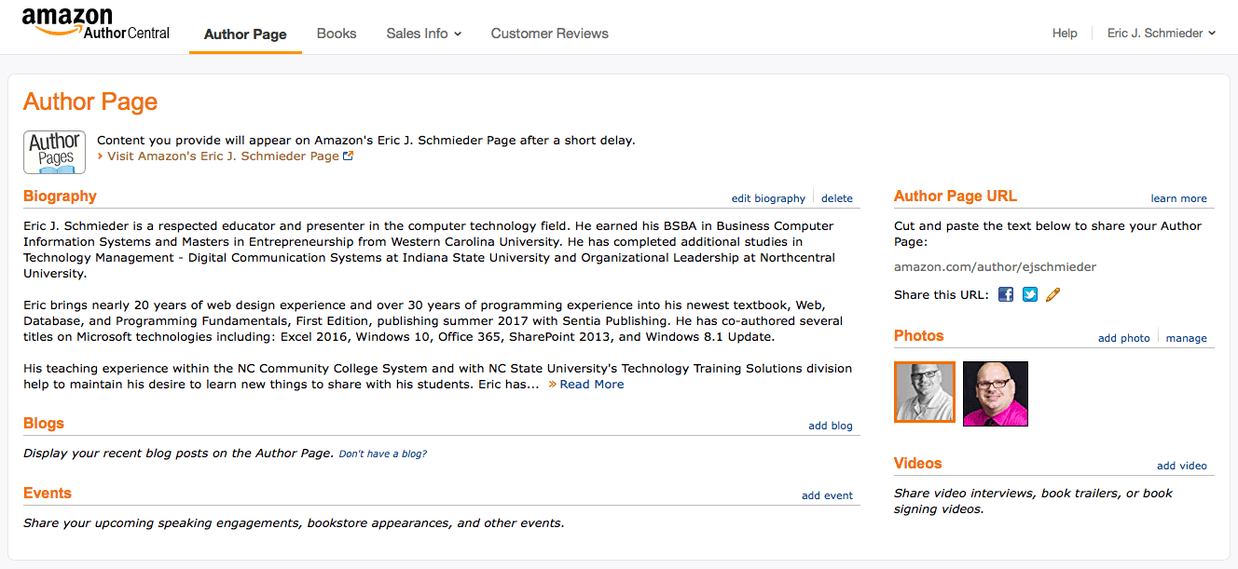
Task: Open the Customer Reviews tab
Action: click(x=549, y=33)
